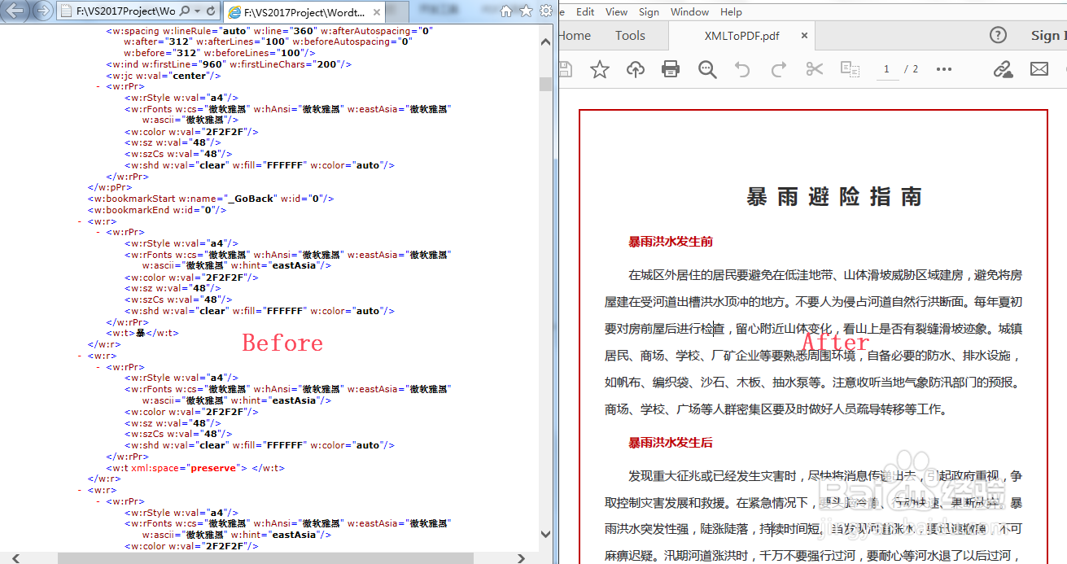Share a link with the chain-cloud icon
This screenshot has height=564, width=1067.
coord(1003,69)
